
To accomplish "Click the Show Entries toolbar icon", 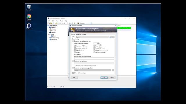I will 75,23.
